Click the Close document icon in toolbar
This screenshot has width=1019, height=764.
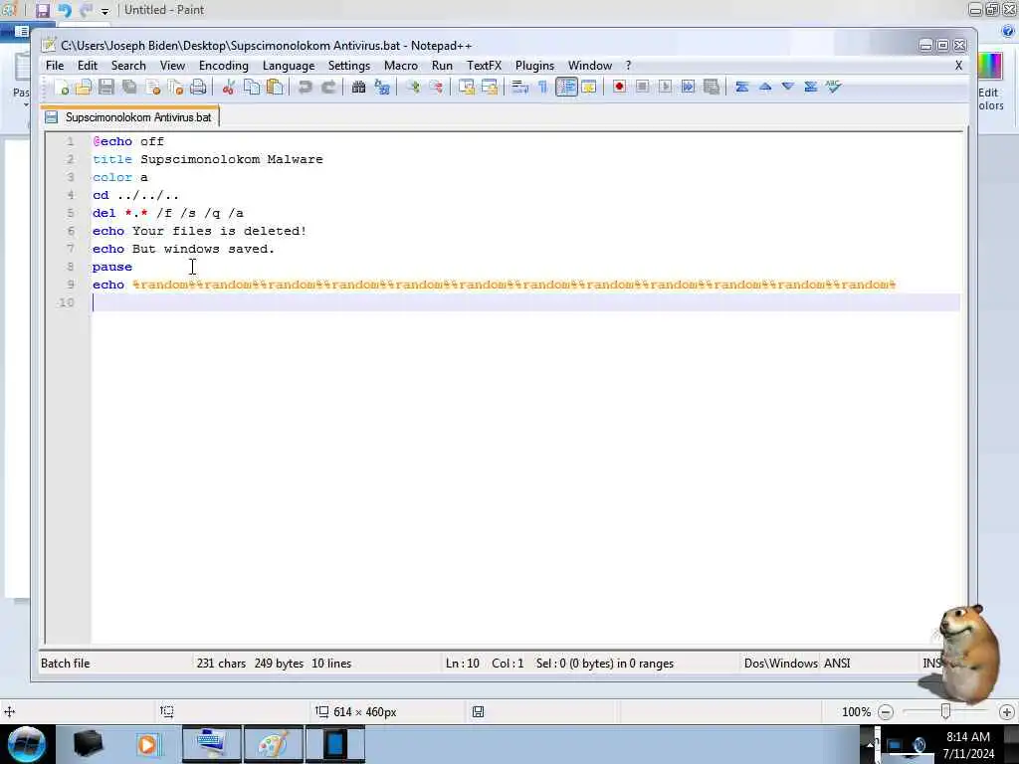coord(153,88)
